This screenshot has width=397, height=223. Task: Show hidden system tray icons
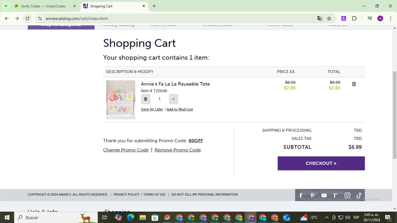pyautogui.click(x=327, y=217)
